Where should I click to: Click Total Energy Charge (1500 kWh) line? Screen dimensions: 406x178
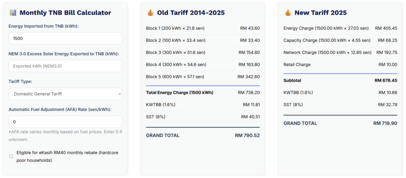pos(180,93)
